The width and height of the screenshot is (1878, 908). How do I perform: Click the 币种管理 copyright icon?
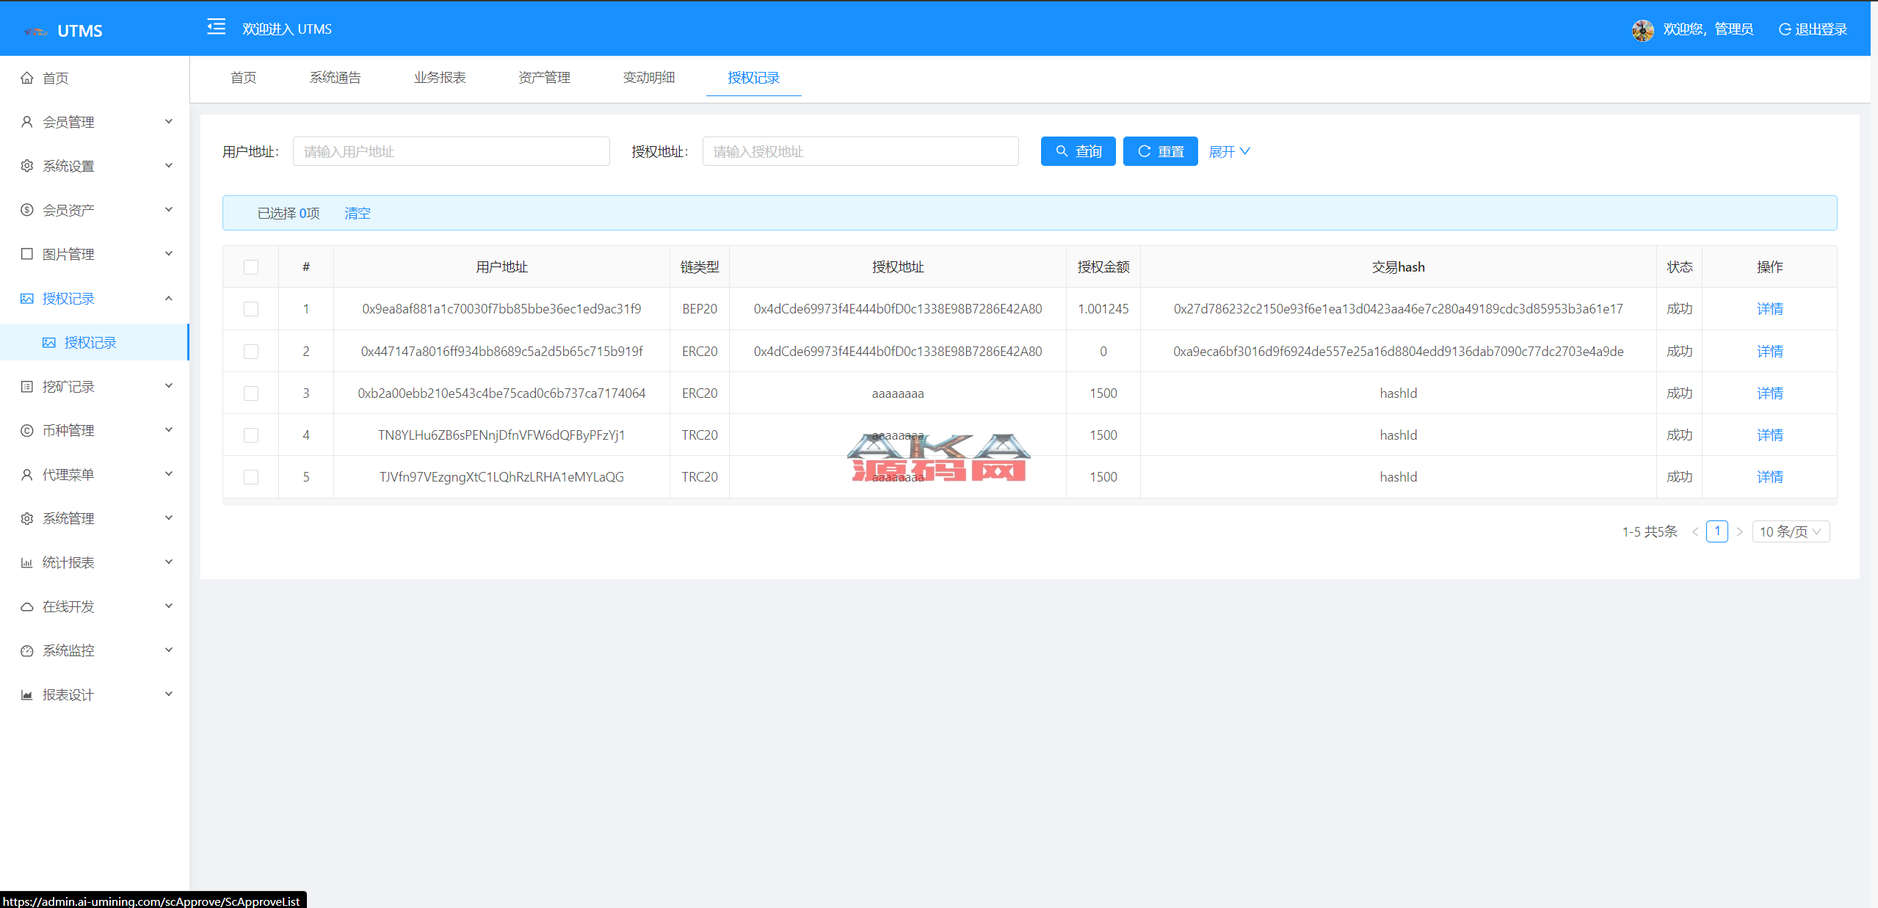point(27,430)
